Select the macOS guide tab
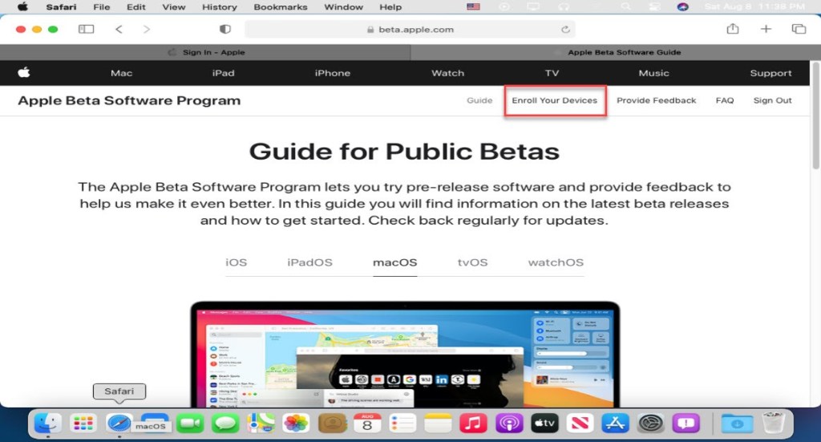The height and width of the screenshot is (442, 821). coord(394,262)
